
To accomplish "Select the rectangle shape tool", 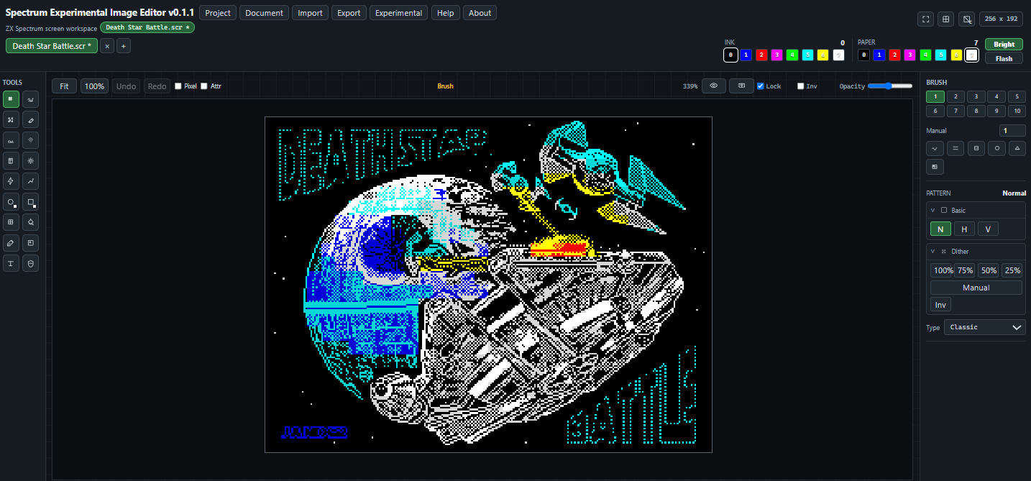I will (30, 202).
